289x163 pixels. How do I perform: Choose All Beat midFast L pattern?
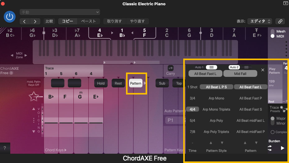[250, 121]
